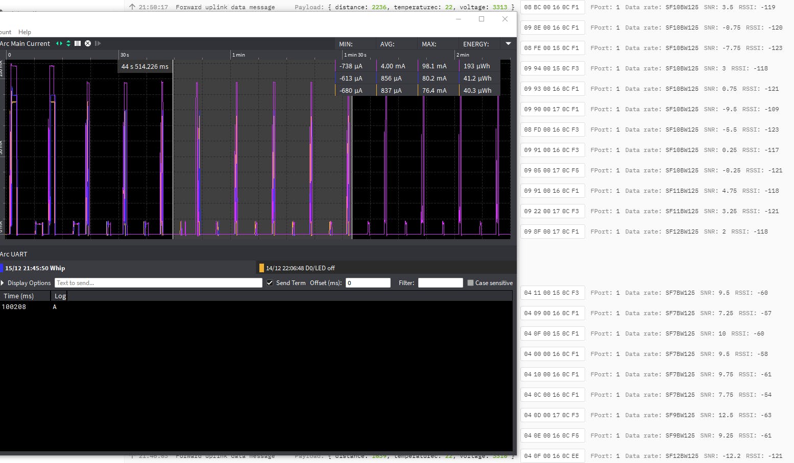Image resolution: width=794 pixels, height=463 pixels.
Task: Click payload 04 09 00 16 0C F1 in console
Action: click(551, 313)
